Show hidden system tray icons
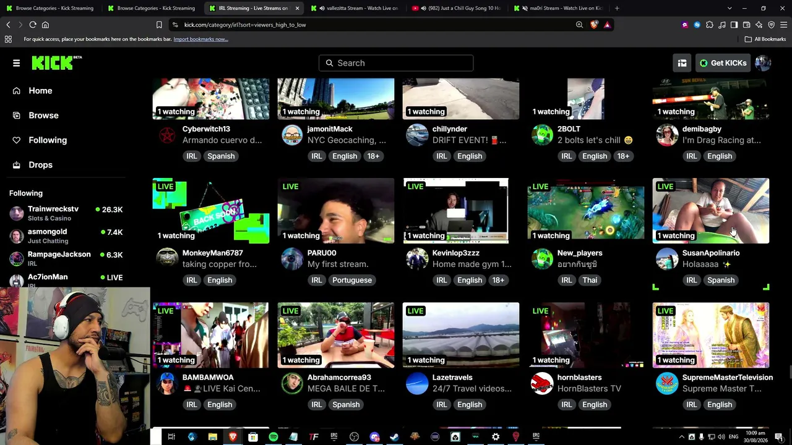Image resolution: width=792 pixels, height=445 pixels. point(681,437)
